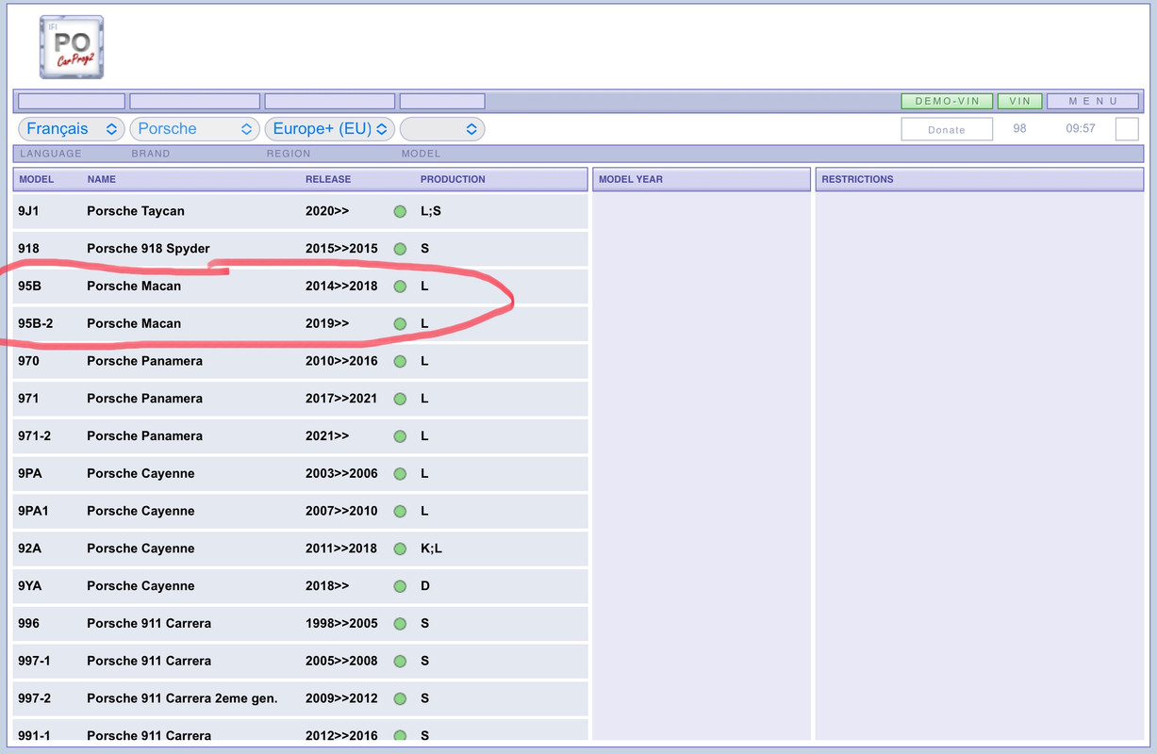Click the Donate button

tap(947, 129)
